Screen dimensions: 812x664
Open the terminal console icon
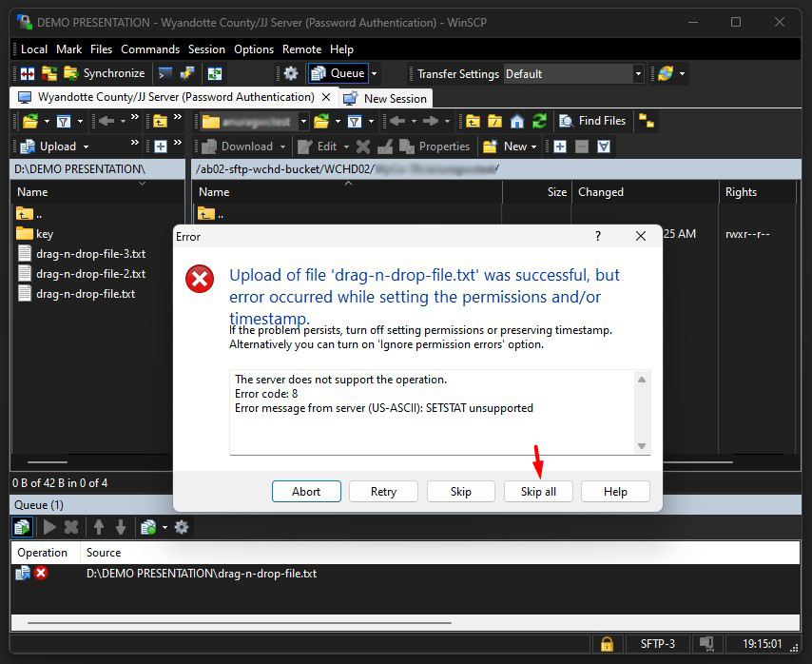click(165, 73)
